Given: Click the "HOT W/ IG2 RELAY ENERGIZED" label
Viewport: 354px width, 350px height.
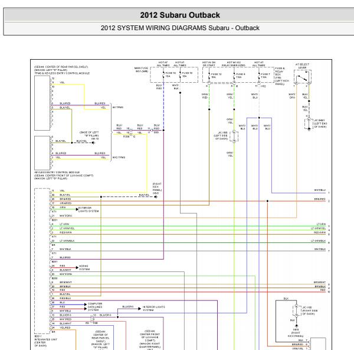Looking at the screenshot, I should tap(234, 64).
